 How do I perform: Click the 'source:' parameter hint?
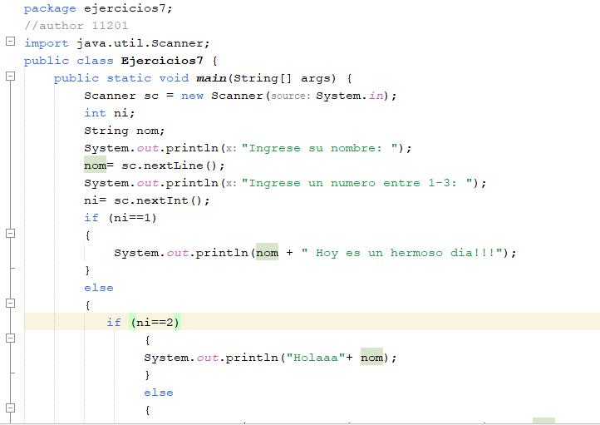[x=291, y=96]
